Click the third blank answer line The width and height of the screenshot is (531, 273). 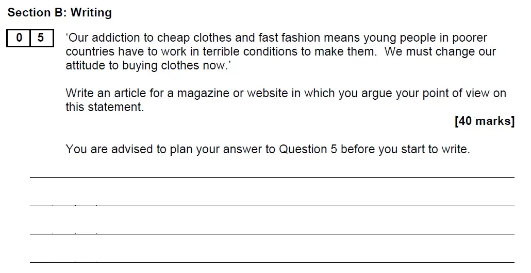(272, 234)
